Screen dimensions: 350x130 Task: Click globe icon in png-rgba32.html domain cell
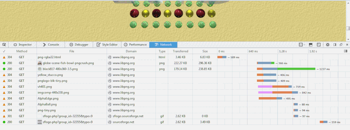click(x=110, y=57)
